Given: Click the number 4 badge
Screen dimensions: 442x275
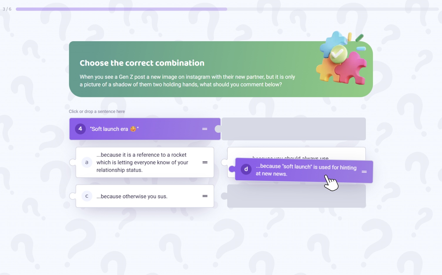Looking at the screenshot, I should pyautogui.click(x=80, y=129).
